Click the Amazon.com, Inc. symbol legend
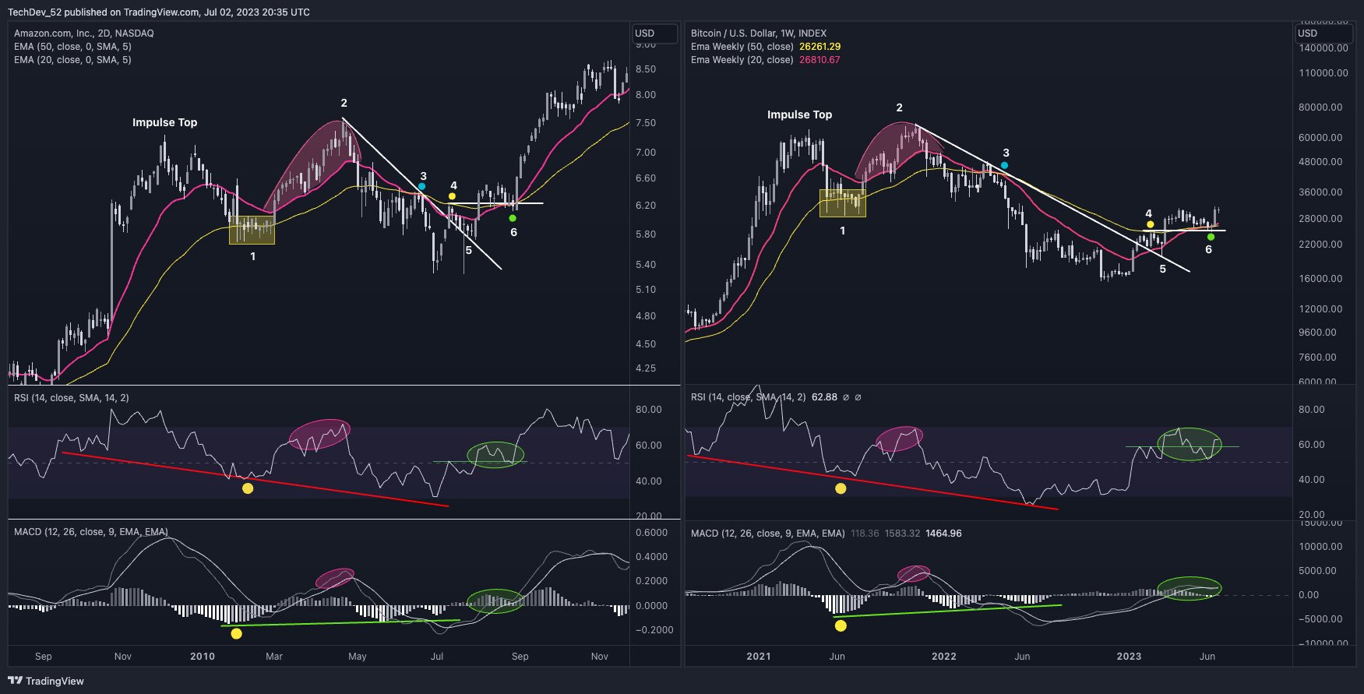1364x694 pixels. (84, 33)
